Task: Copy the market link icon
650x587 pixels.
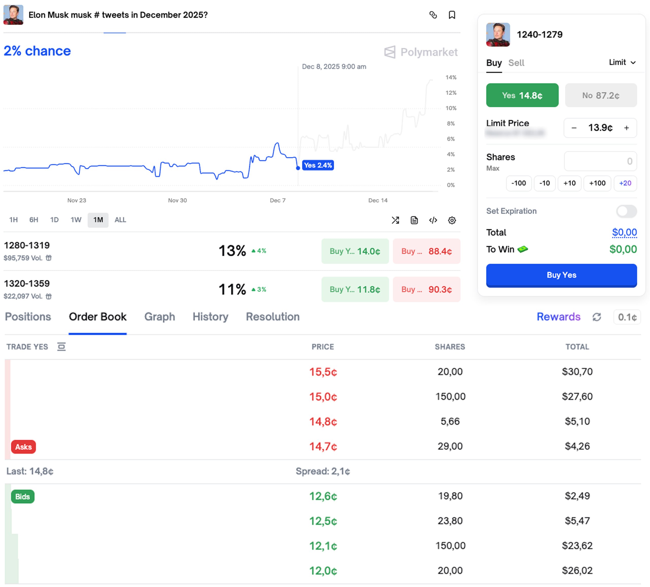Action: (433, 15)
